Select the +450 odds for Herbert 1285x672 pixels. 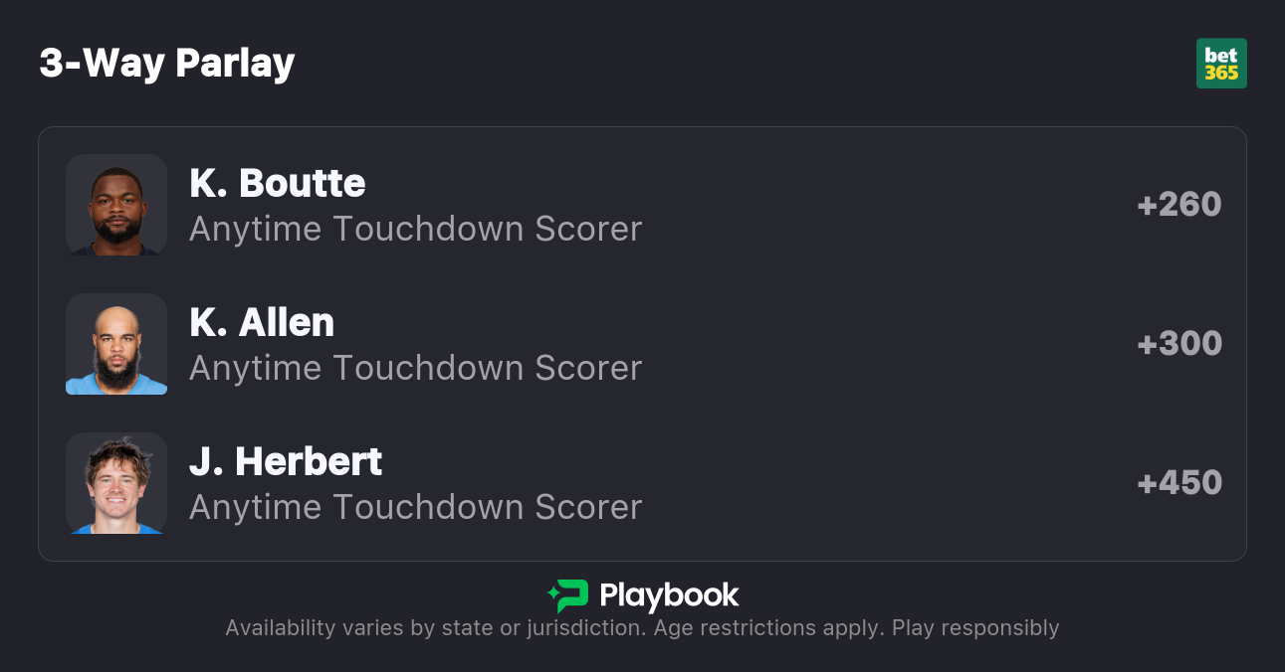[x=1178, y=483]
